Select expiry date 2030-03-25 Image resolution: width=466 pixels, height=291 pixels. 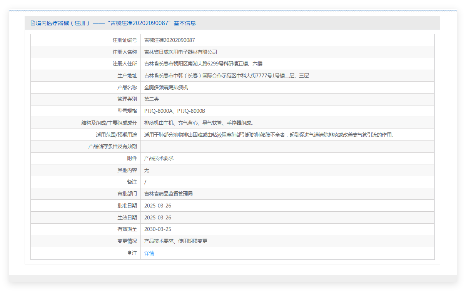click(x=158, y=229)
